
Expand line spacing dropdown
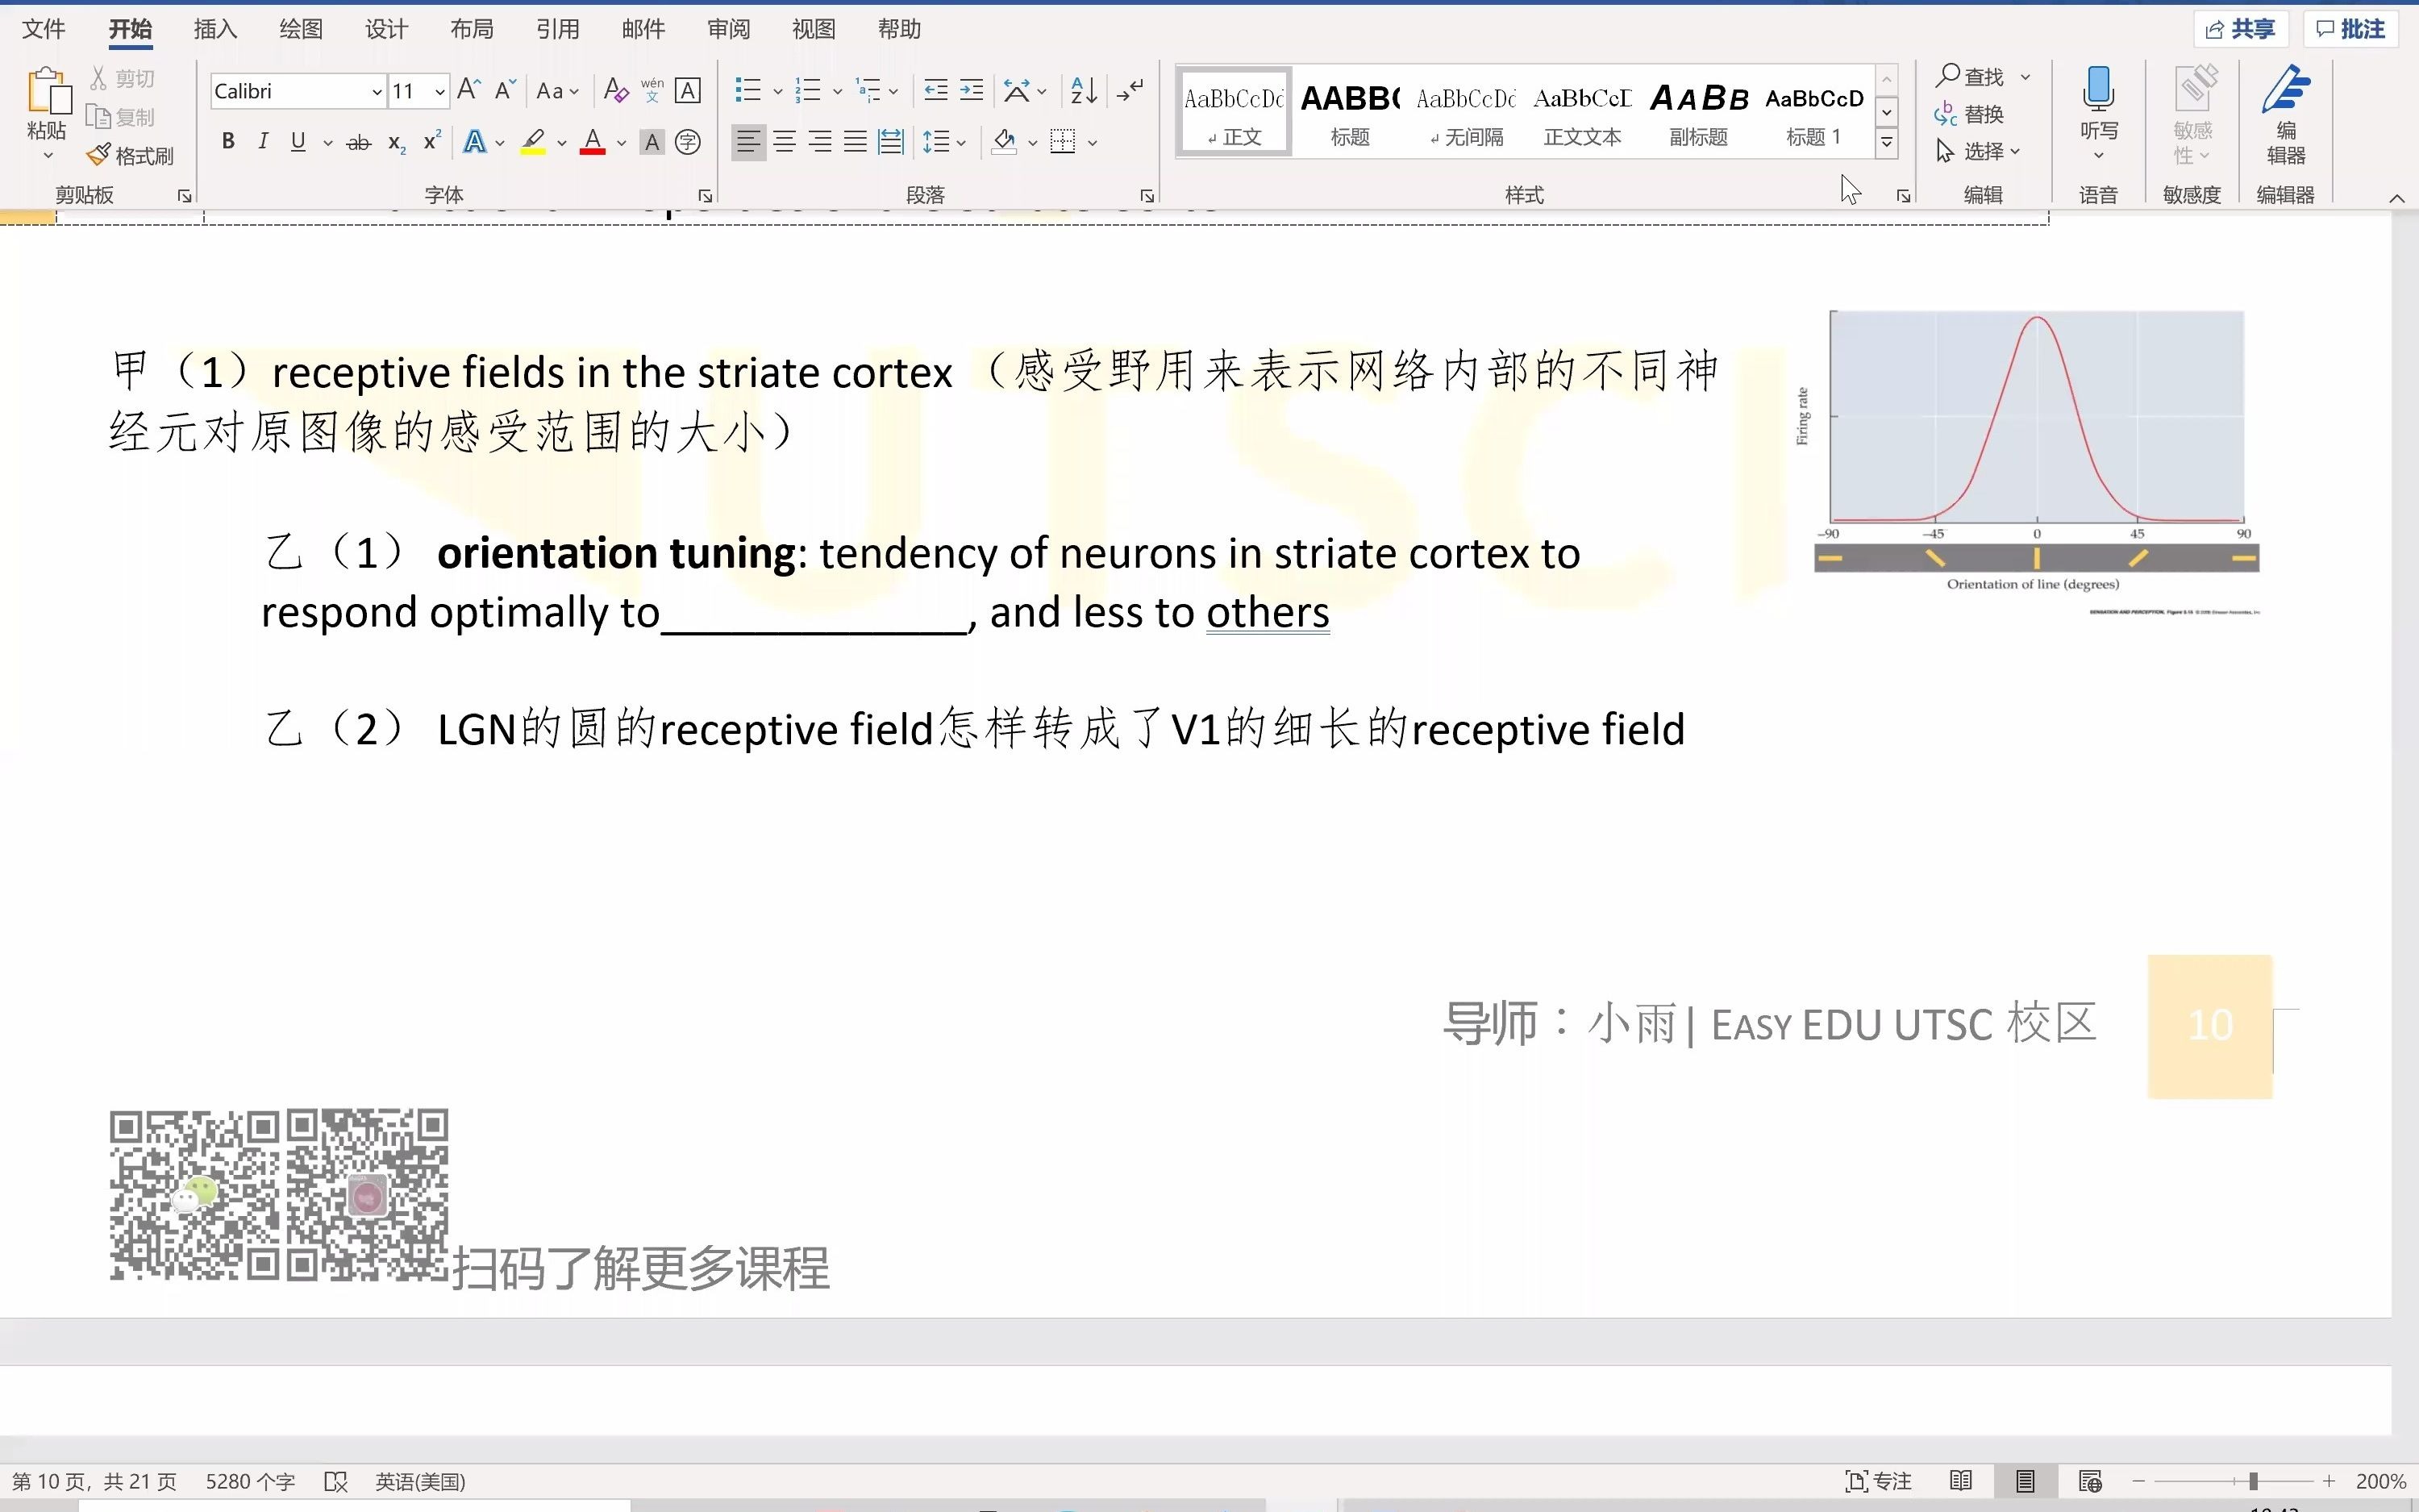pyautogui.click(x=962, y=142)
